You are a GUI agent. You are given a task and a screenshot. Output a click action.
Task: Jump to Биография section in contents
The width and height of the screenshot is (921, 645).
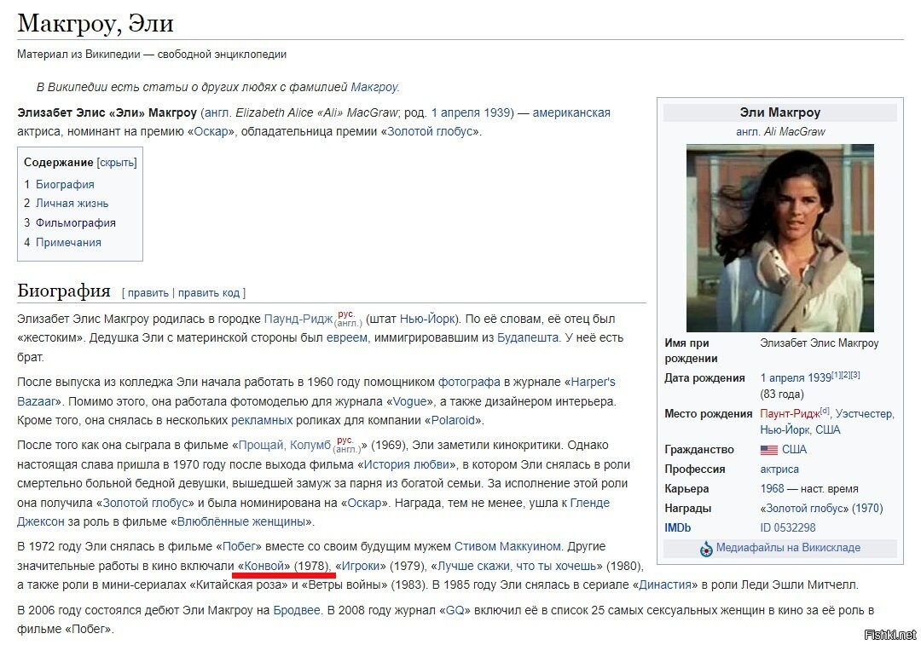coord(65,184)
